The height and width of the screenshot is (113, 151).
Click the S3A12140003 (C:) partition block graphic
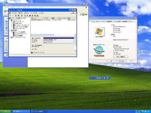tap(59, 40)
